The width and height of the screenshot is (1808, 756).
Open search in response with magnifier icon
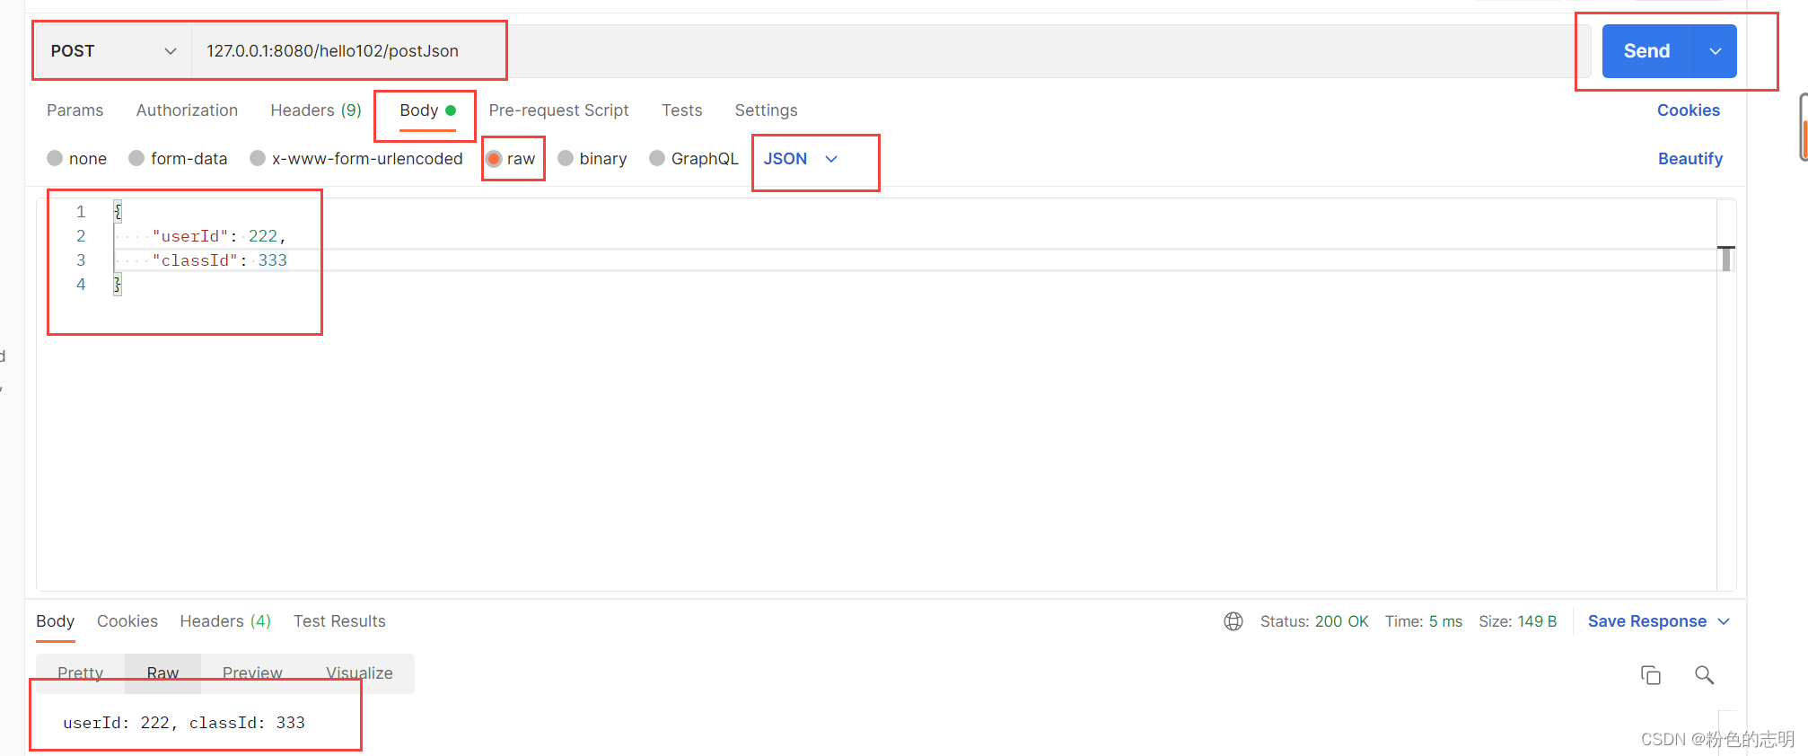tap(1704, 675)
